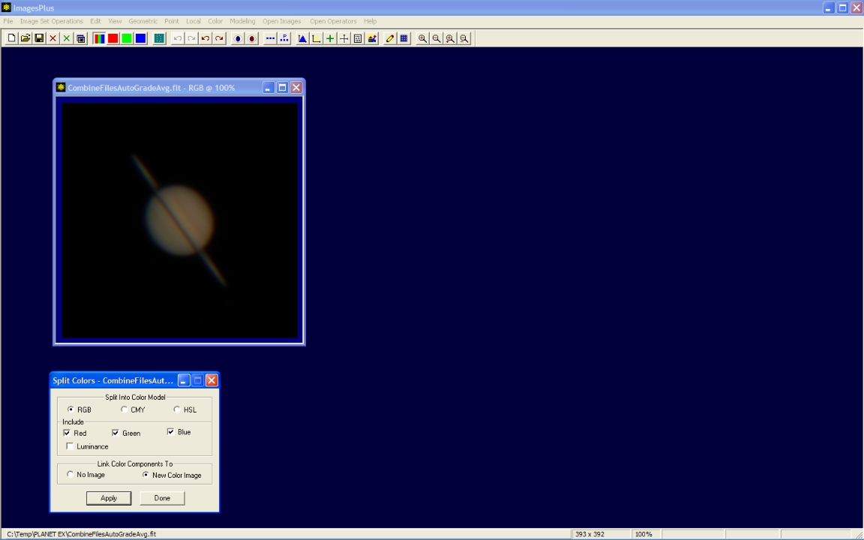Viewport: 864px width, 540px height.
Task: Open the Image Set Operations menu
Action: point(51,21)
